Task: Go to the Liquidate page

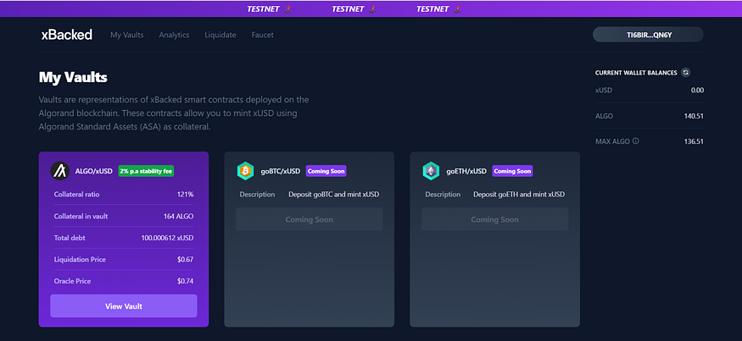Action: click(x=220, y=35)
